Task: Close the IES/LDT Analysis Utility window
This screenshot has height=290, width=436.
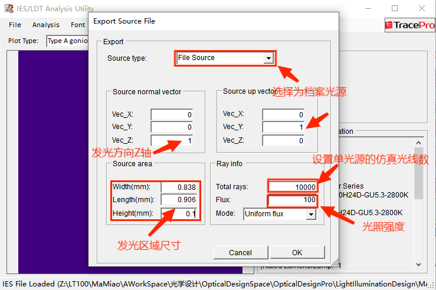Action: [x=421, y=8]
